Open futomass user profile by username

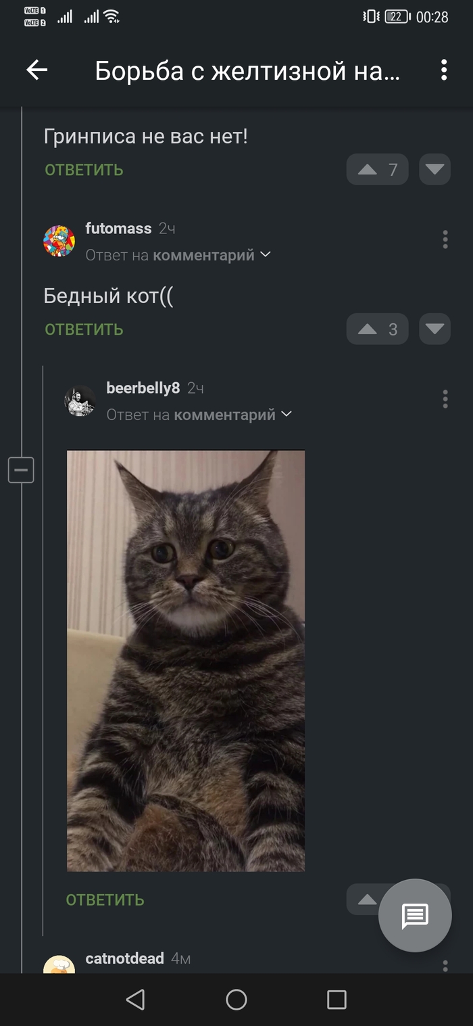(x=118, y=229)
